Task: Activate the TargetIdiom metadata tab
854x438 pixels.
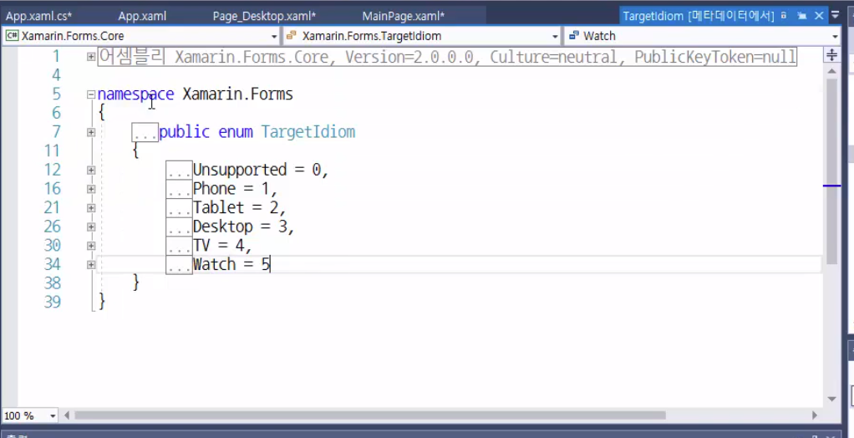Action: click(x=699, y=17)
